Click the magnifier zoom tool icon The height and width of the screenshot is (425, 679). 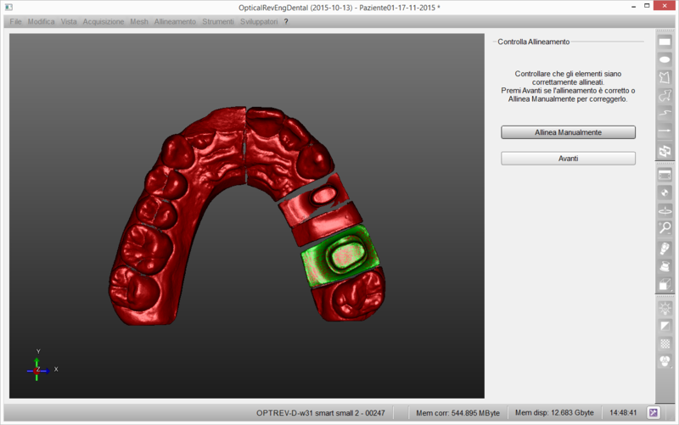(x=665, y=228)
